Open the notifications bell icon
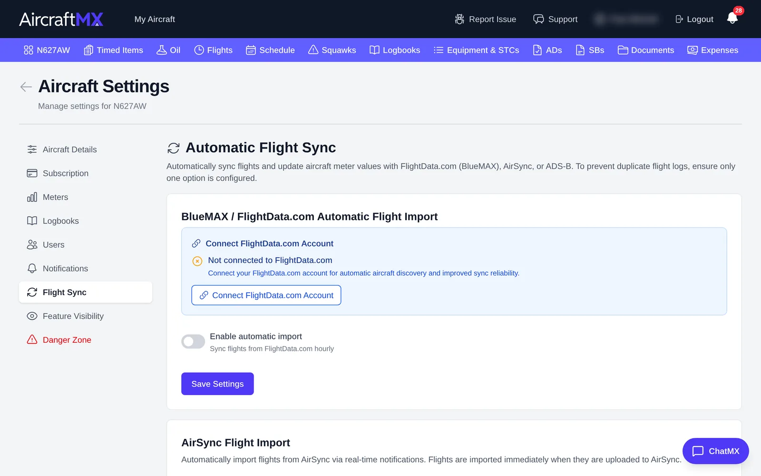Screen dimensions: 761x476 (x=732, y=19)
